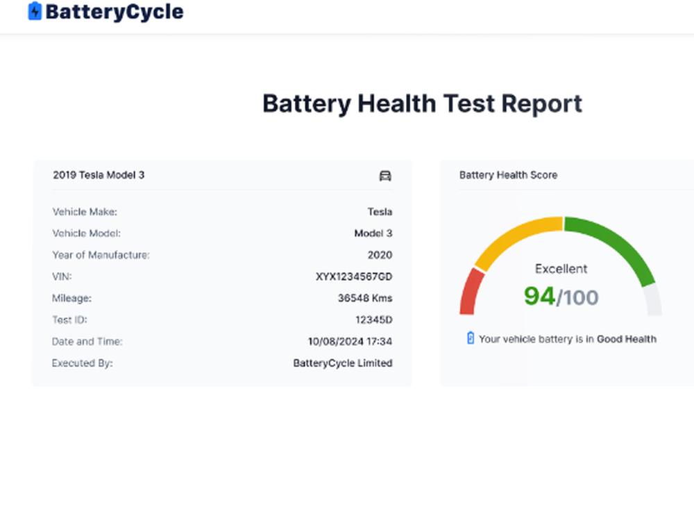
Task: Click the small battery icon beside health message
Action: [470, 338]
